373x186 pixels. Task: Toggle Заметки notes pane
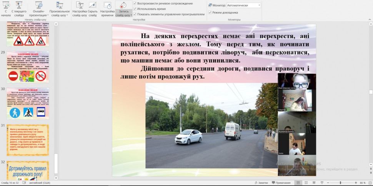click(261, 183)
